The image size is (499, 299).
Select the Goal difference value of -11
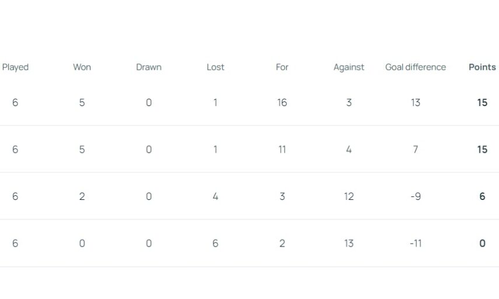(416, 243)
